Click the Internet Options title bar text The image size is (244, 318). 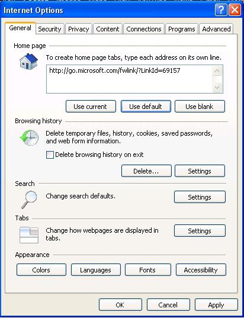click(x=33, y=10)
